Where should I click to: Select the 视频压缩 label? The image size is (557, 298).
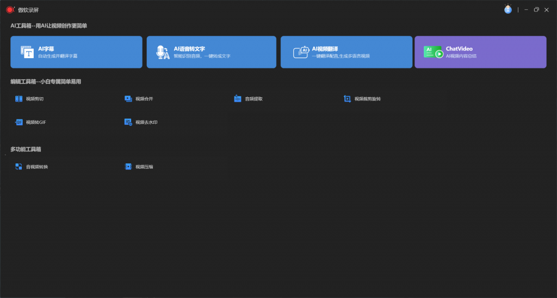pyautogui.click(x=144, y=167)
